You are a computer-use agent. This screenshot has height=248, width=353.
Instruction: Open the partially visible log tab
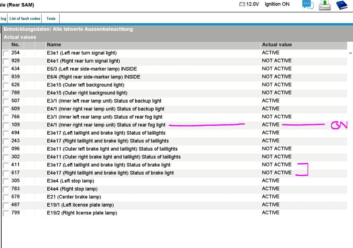pyautogui.click(x=3, y=19)
